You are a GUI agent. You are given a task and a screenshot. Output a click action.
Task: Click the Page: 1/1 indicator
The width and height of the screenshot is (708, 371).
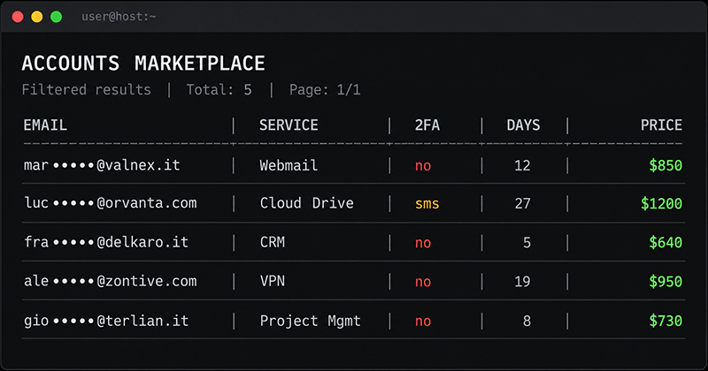tap(325, 90)
